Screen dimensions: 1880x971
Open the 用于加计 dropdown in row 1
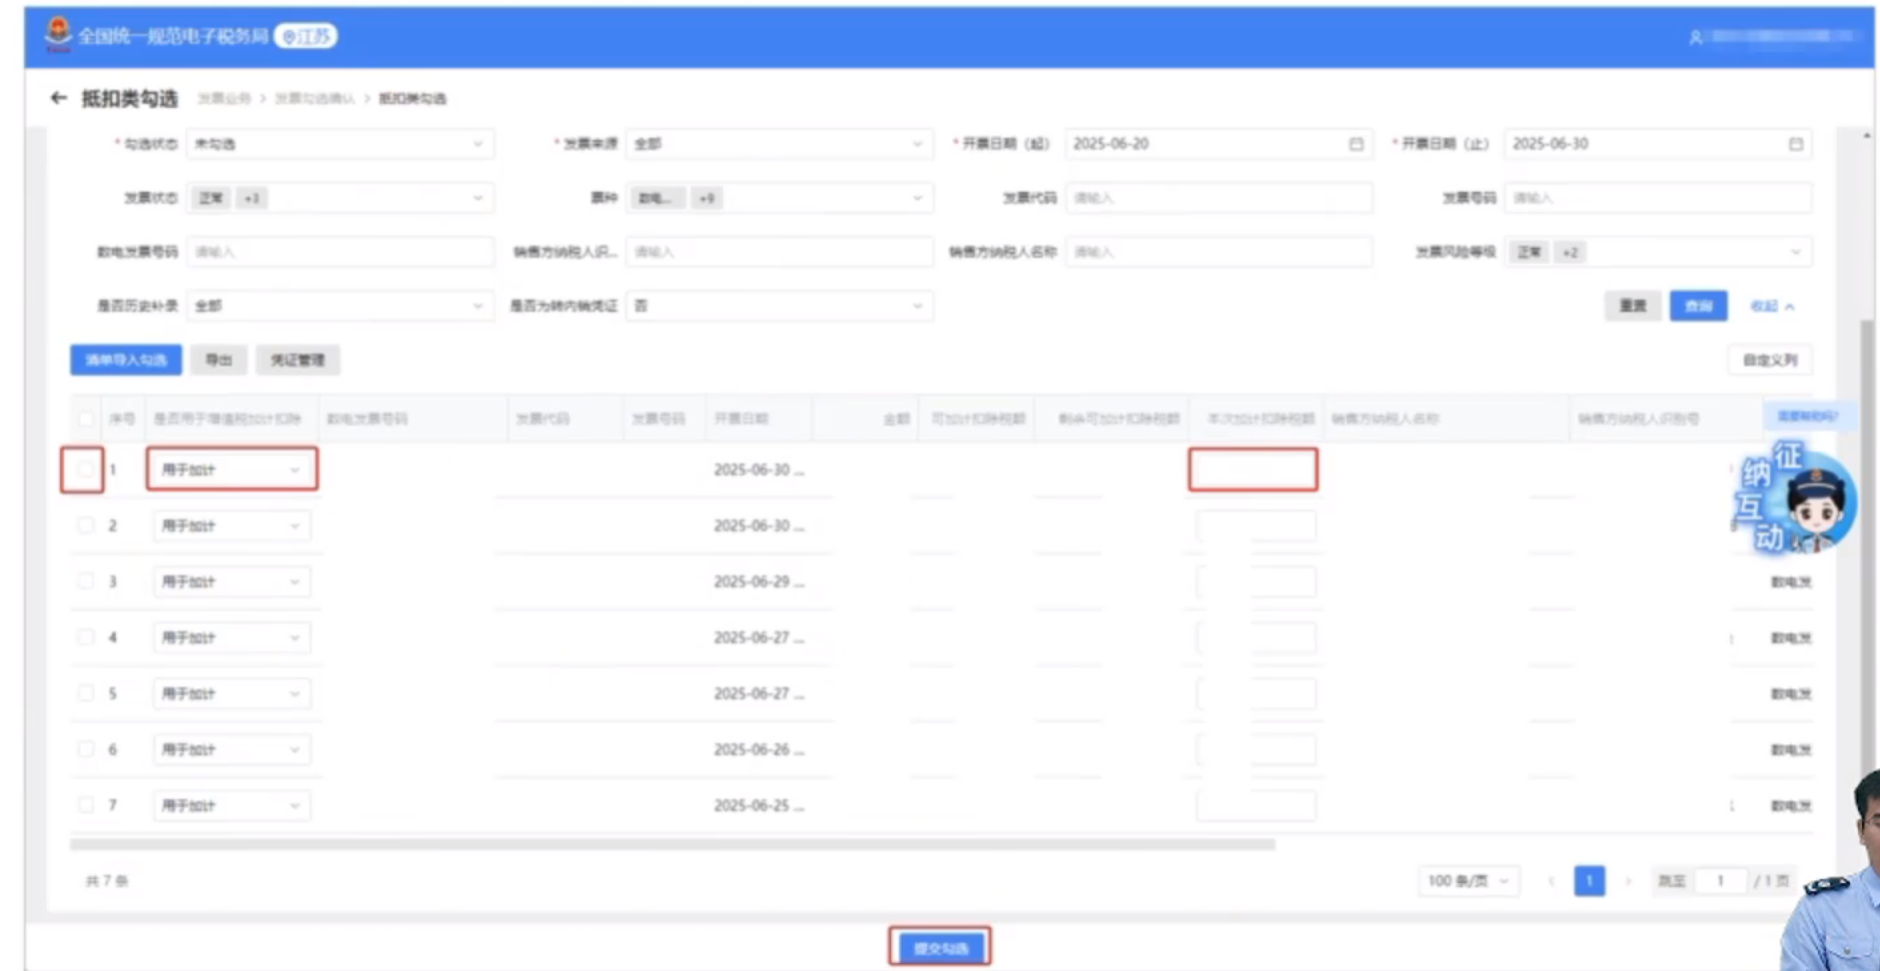pos(231,470)
